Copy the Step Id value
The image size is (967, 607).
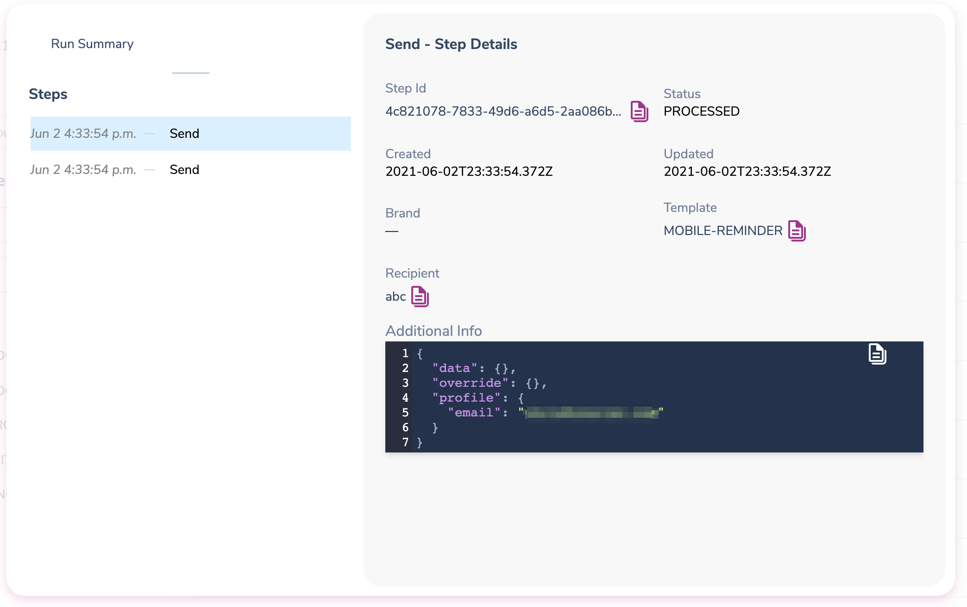(639, 111)
